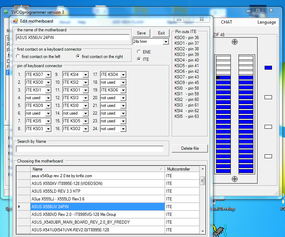Click the top ZIF socket crosshair icon
The height and width of the screenshot is (237, 285).
pos(235,42)
